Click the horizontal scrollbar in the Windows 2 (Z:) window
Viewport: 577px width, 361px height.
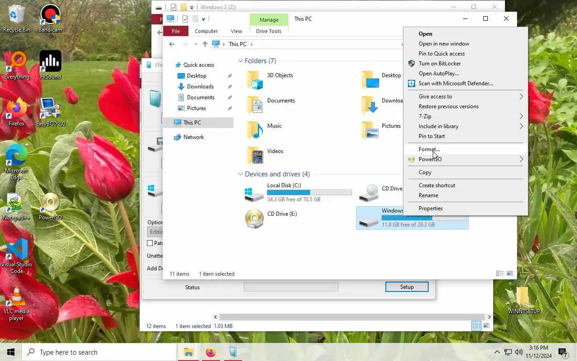[x=352, y=317]
